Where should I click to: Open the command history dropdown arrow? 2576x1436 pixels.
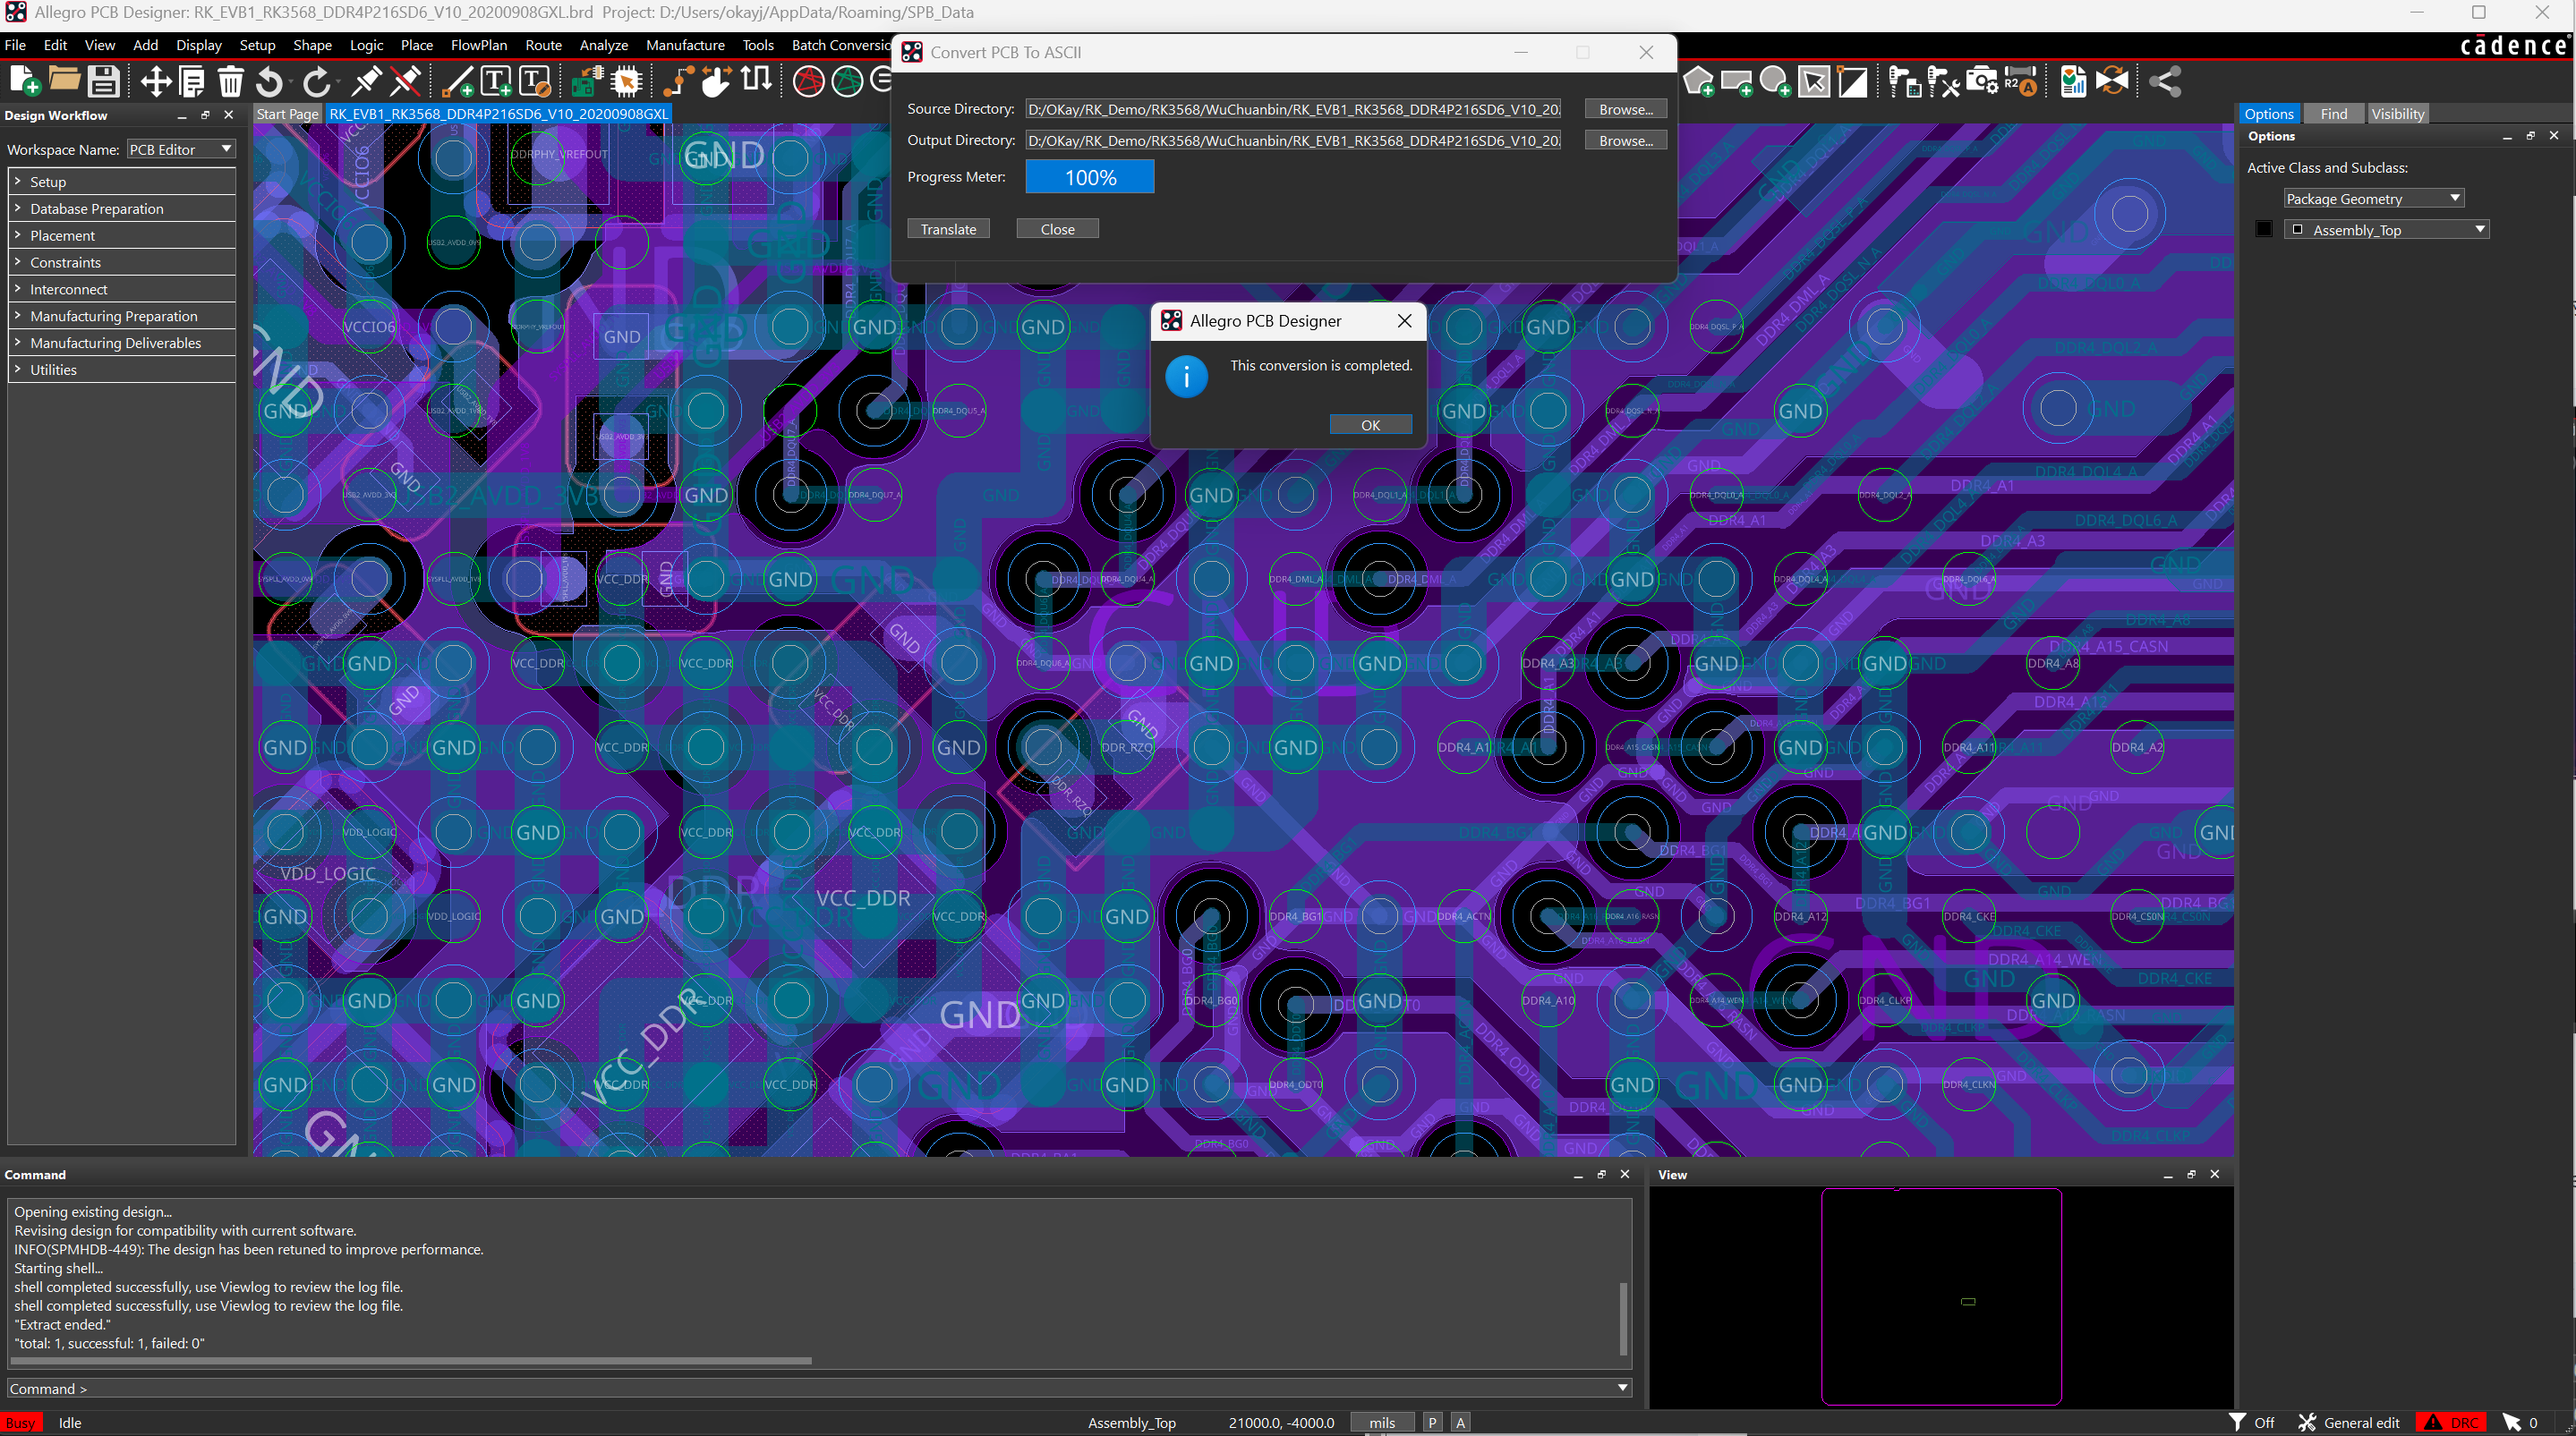[1622, 1388]
